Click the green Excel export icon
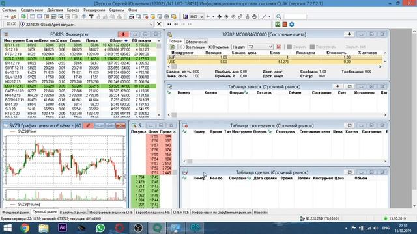The width and height of the screenshot is (417, 234). (278, 24)
